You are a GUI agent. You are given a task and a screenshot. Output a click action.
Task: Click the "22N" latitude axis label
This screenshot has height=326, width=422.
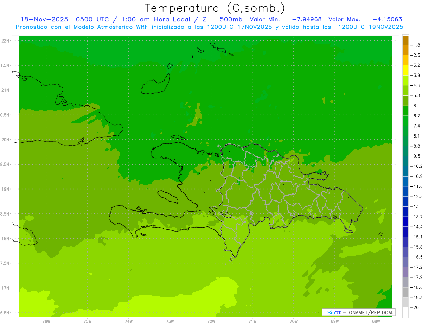point(5,41)
